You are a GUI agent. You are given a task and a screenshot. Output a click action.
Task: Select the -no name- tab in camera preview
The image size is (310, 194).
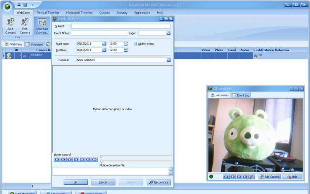coord(220,95)
